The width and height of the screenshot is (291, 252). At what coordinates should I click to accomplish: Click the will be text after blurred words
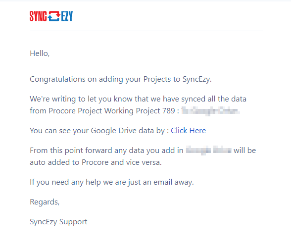coord(244,151)
